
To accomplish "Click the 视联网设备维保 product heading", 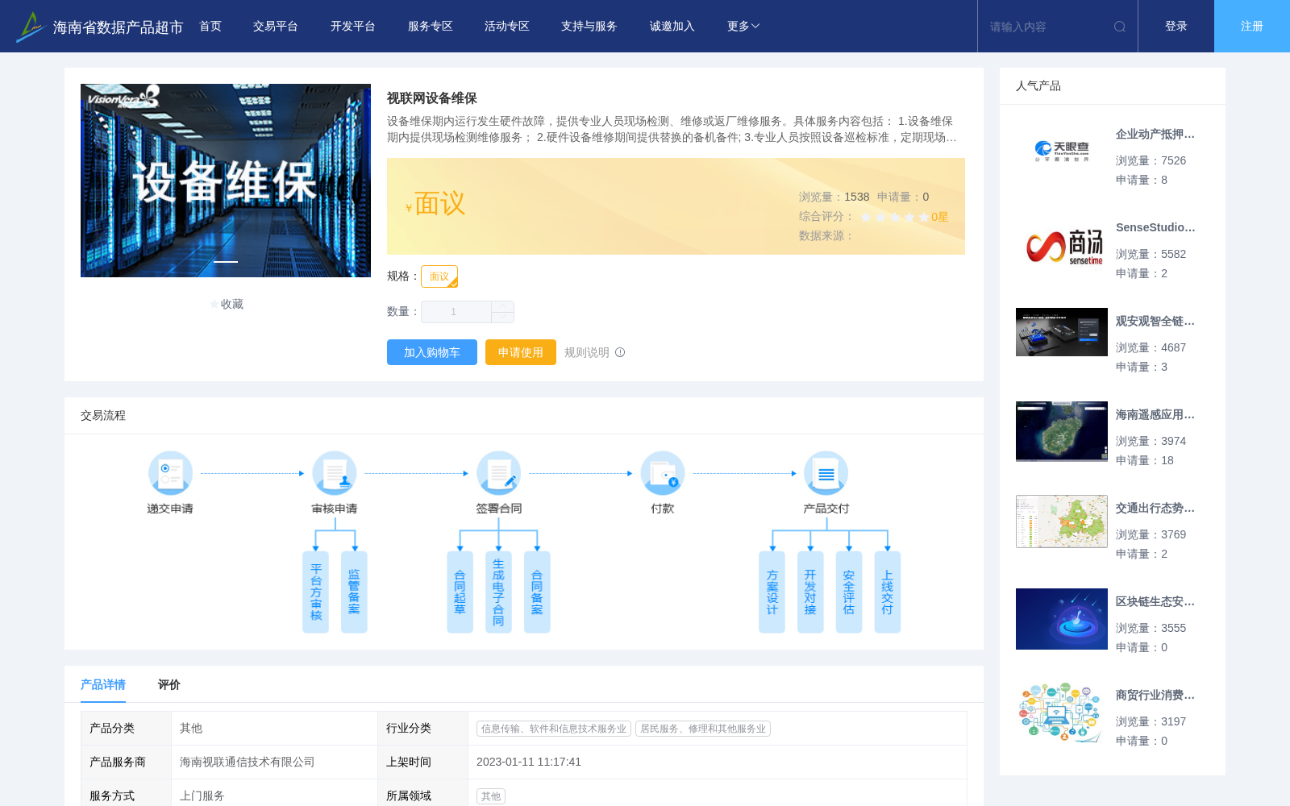I will 432,98.
